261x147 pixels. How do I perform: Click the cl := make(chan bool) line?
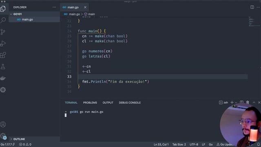click(105, 41)
